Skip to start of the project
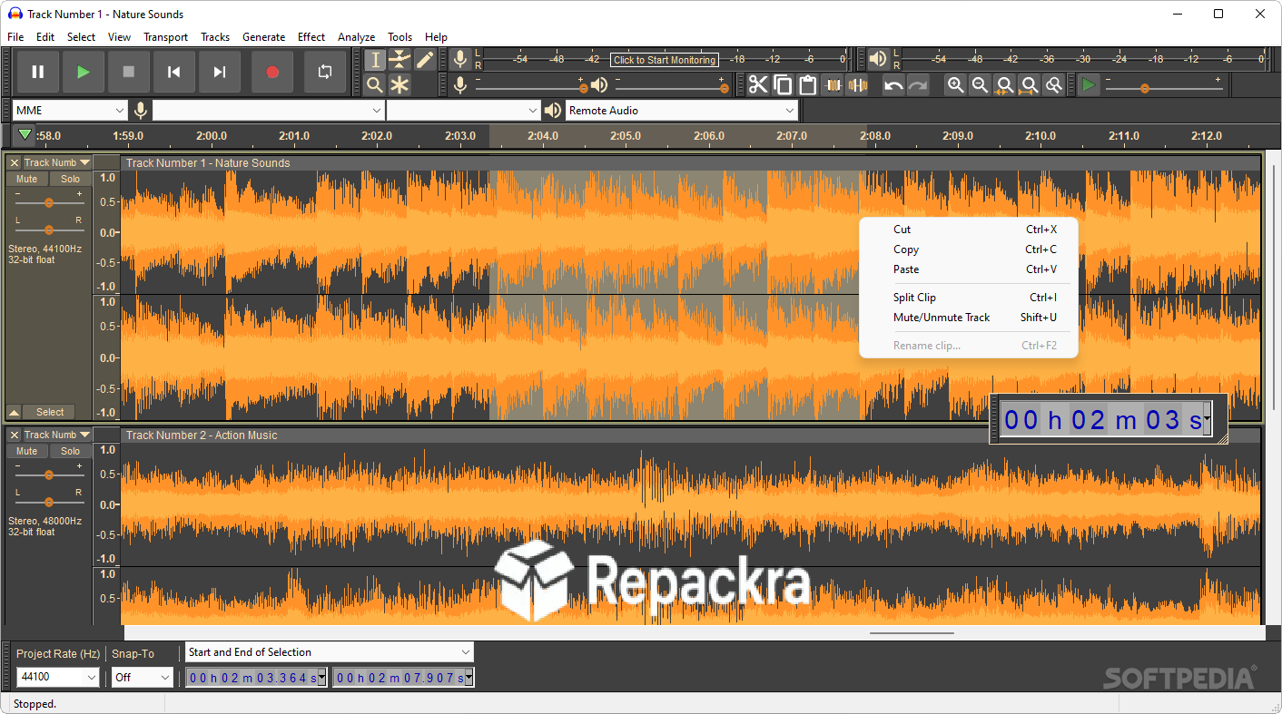This screenshot has height=714, width=1282. pos(174,72)
